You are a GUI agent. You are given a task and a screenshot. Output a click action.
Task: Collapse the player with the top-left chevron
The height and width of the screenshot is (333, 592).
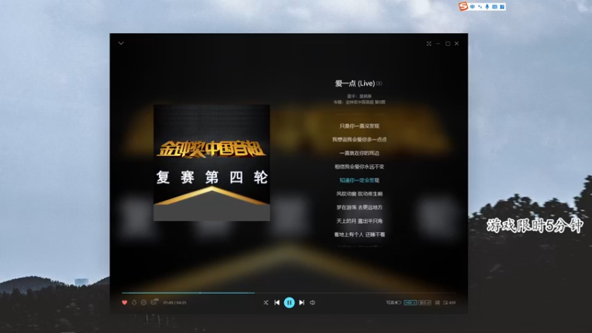point(121,43)
